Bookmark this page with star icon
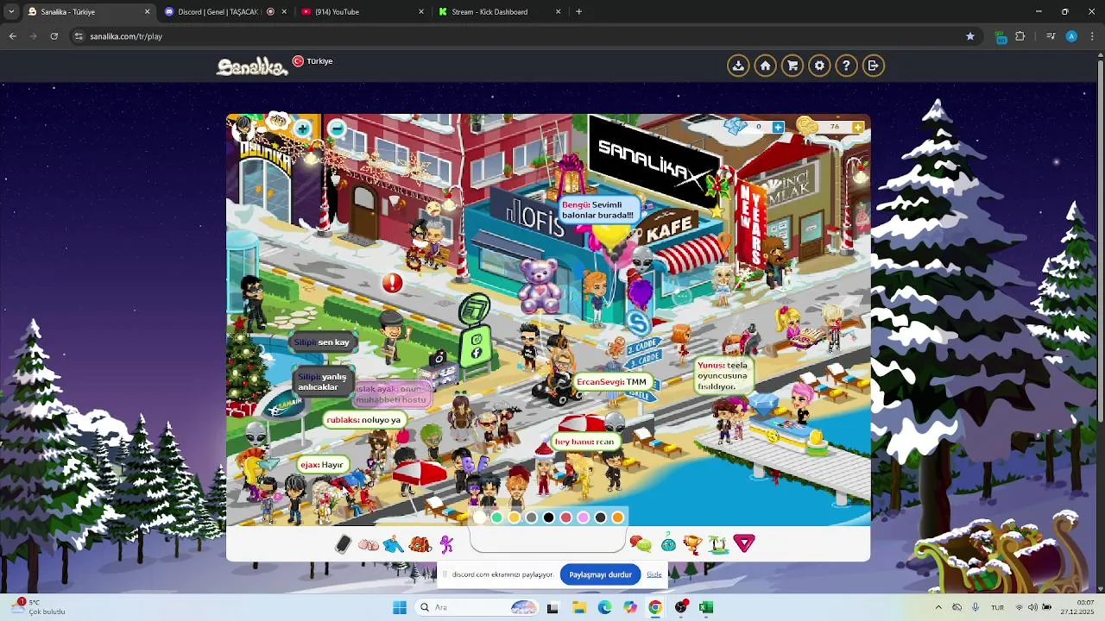Image resolution: width=1105 pixels, height=621 pixels. pos(970,36)
